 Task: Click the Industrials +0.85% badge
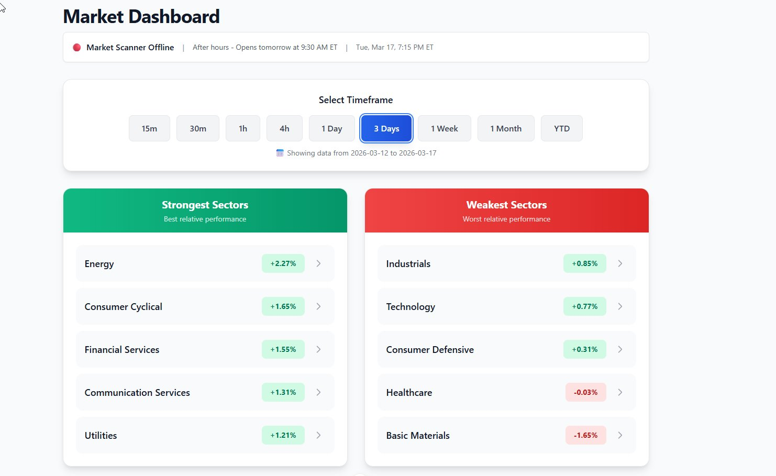click(x=585, y=263)
